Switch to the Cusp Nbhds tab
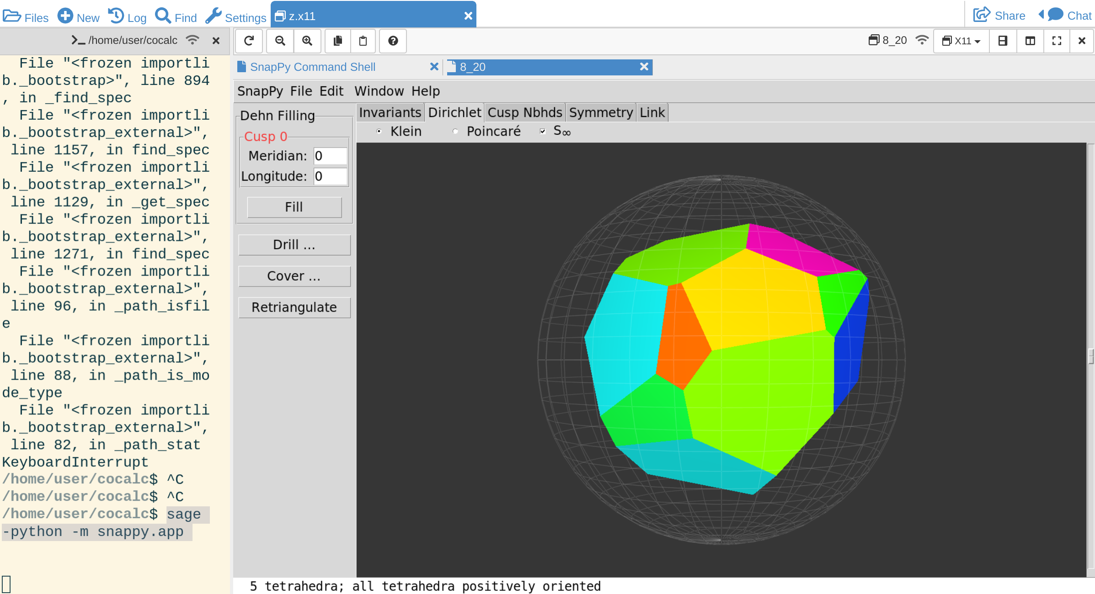 point(524,113)
